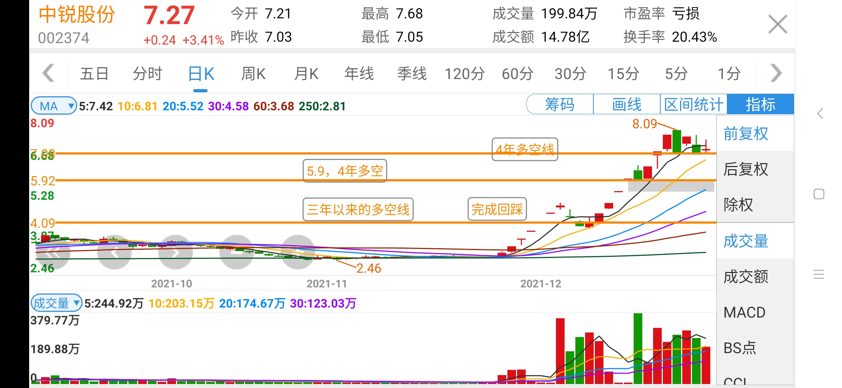Viewport: 842px width, 388px height.
Task: Open the 成交量 sub-chart indicator dropdown
Action: pos(56,303)
